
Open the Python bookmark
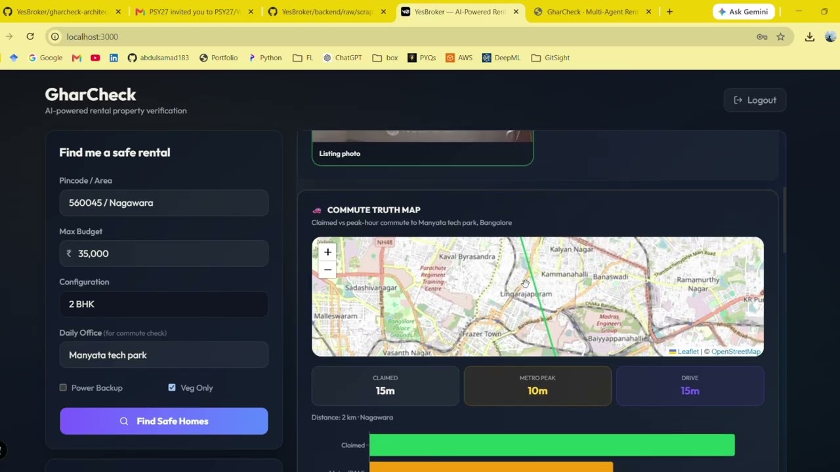pyautogui.click(x=264, y=58)
